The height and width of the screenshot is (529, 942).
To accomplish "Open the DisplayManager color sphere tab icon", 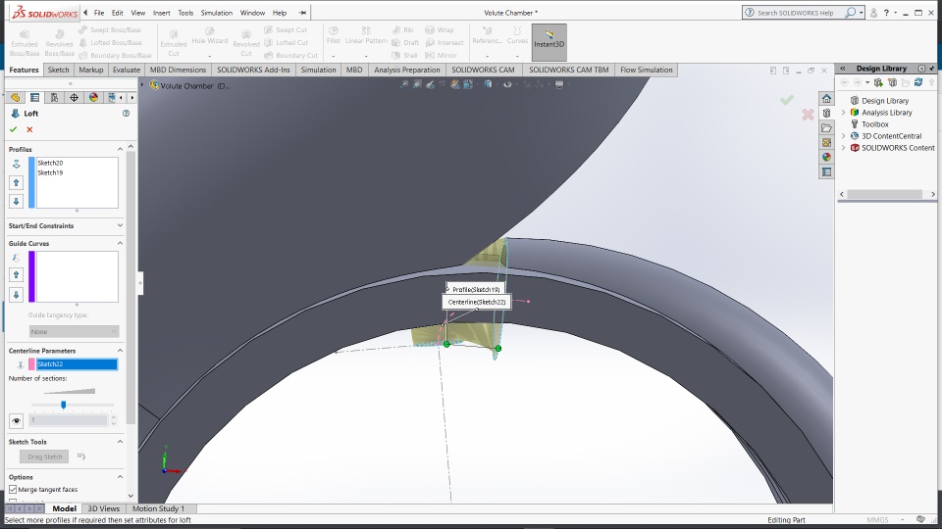I will coord(93,98).
